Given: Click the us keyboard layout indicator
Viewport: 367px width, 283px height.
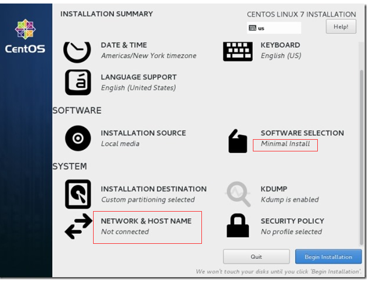Looking at the screenshot, I should [274, 28].
